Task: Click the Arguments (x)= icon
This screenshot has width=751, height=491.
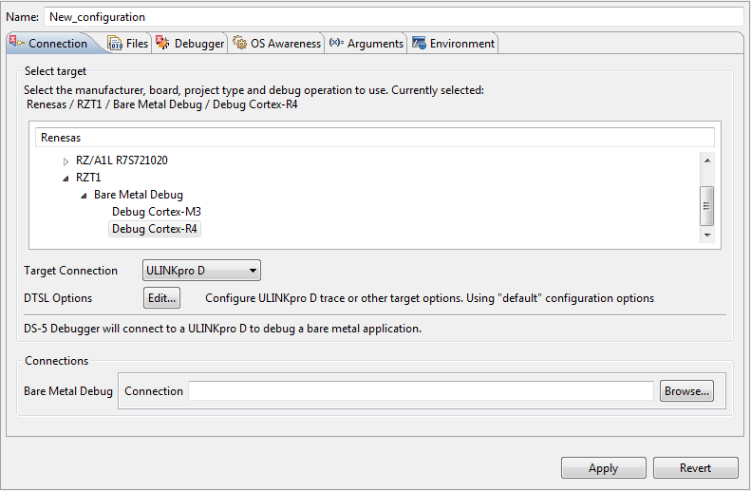Action: click(336, 43)
